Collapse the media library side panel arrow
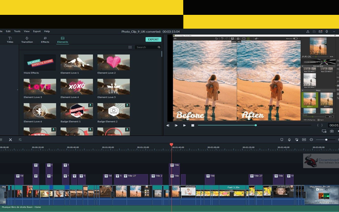The image size is (339, 212). [x=19, y=90]
